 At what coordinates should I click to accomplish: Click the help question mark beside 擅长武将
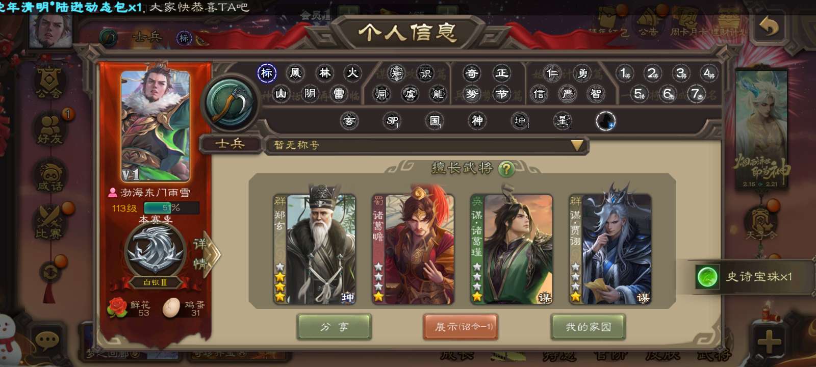[506, 168]
